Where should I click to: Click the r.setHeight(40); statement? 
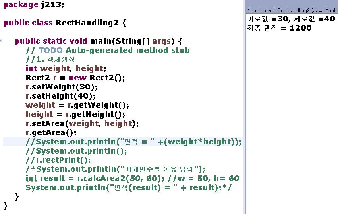pos(61,96)
